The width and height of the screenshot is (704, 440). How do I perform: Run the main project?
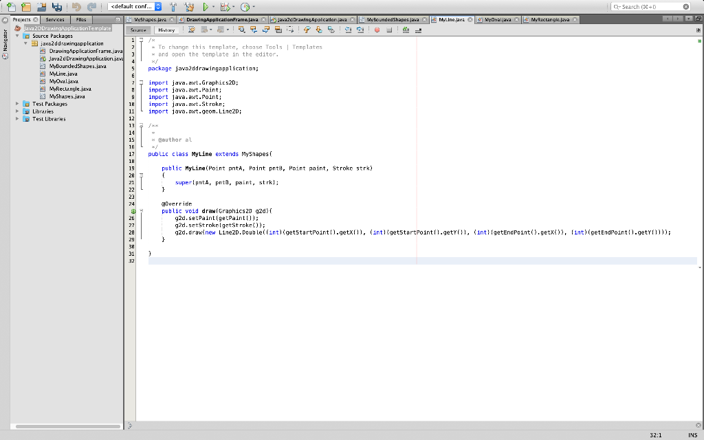click(206, 6)
